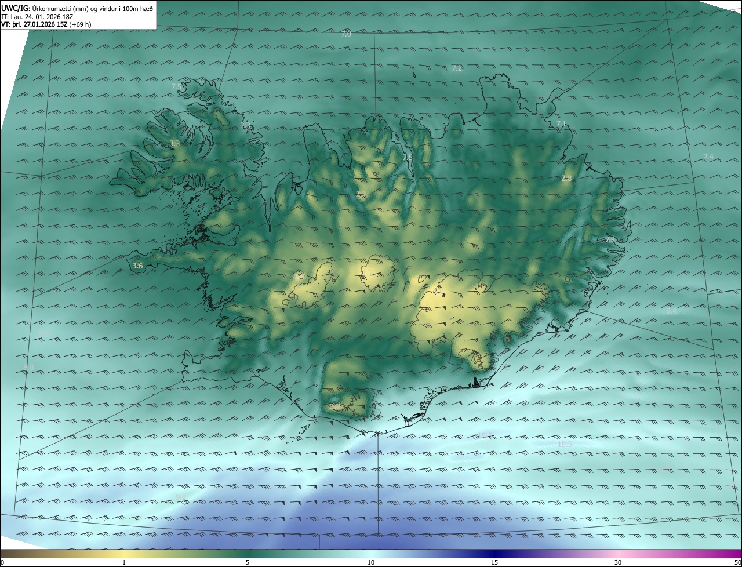Click the 7.0 value label on the map
The image size is (742, 567).
pyautogui.click(x=346, y=34)
